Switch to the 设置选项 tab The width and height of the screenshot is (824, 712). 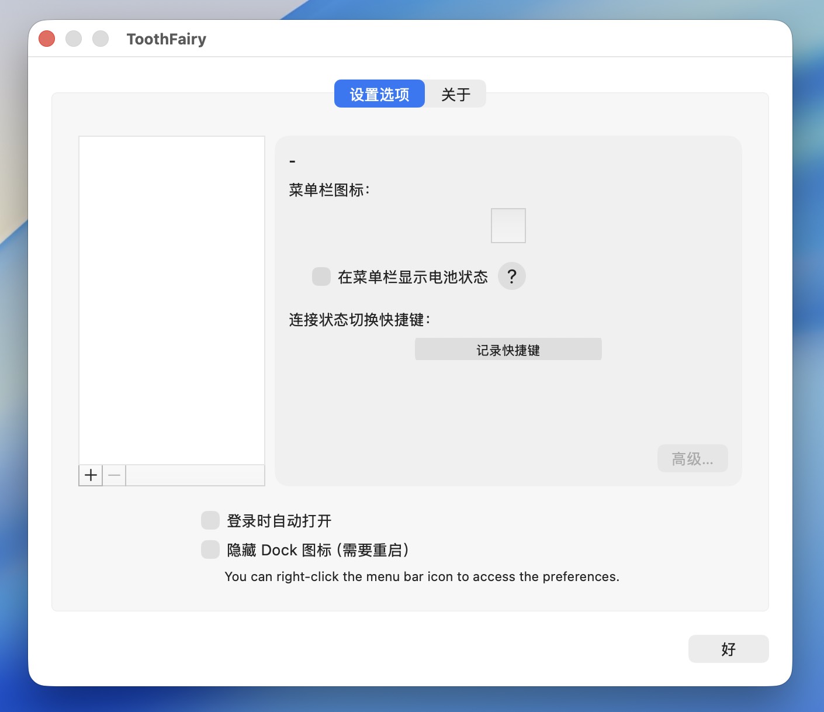[x=379, y=94]
